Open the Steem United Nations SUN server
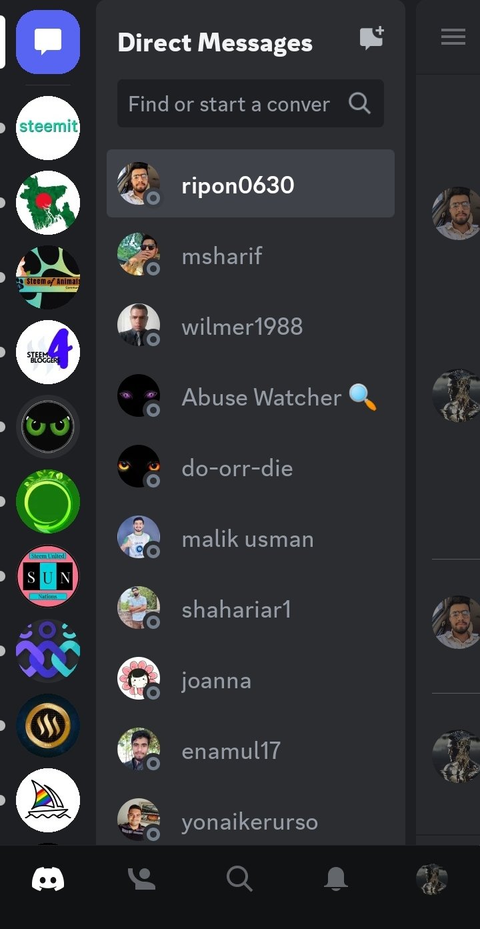 pyautogui.click(x=48, y=576)
